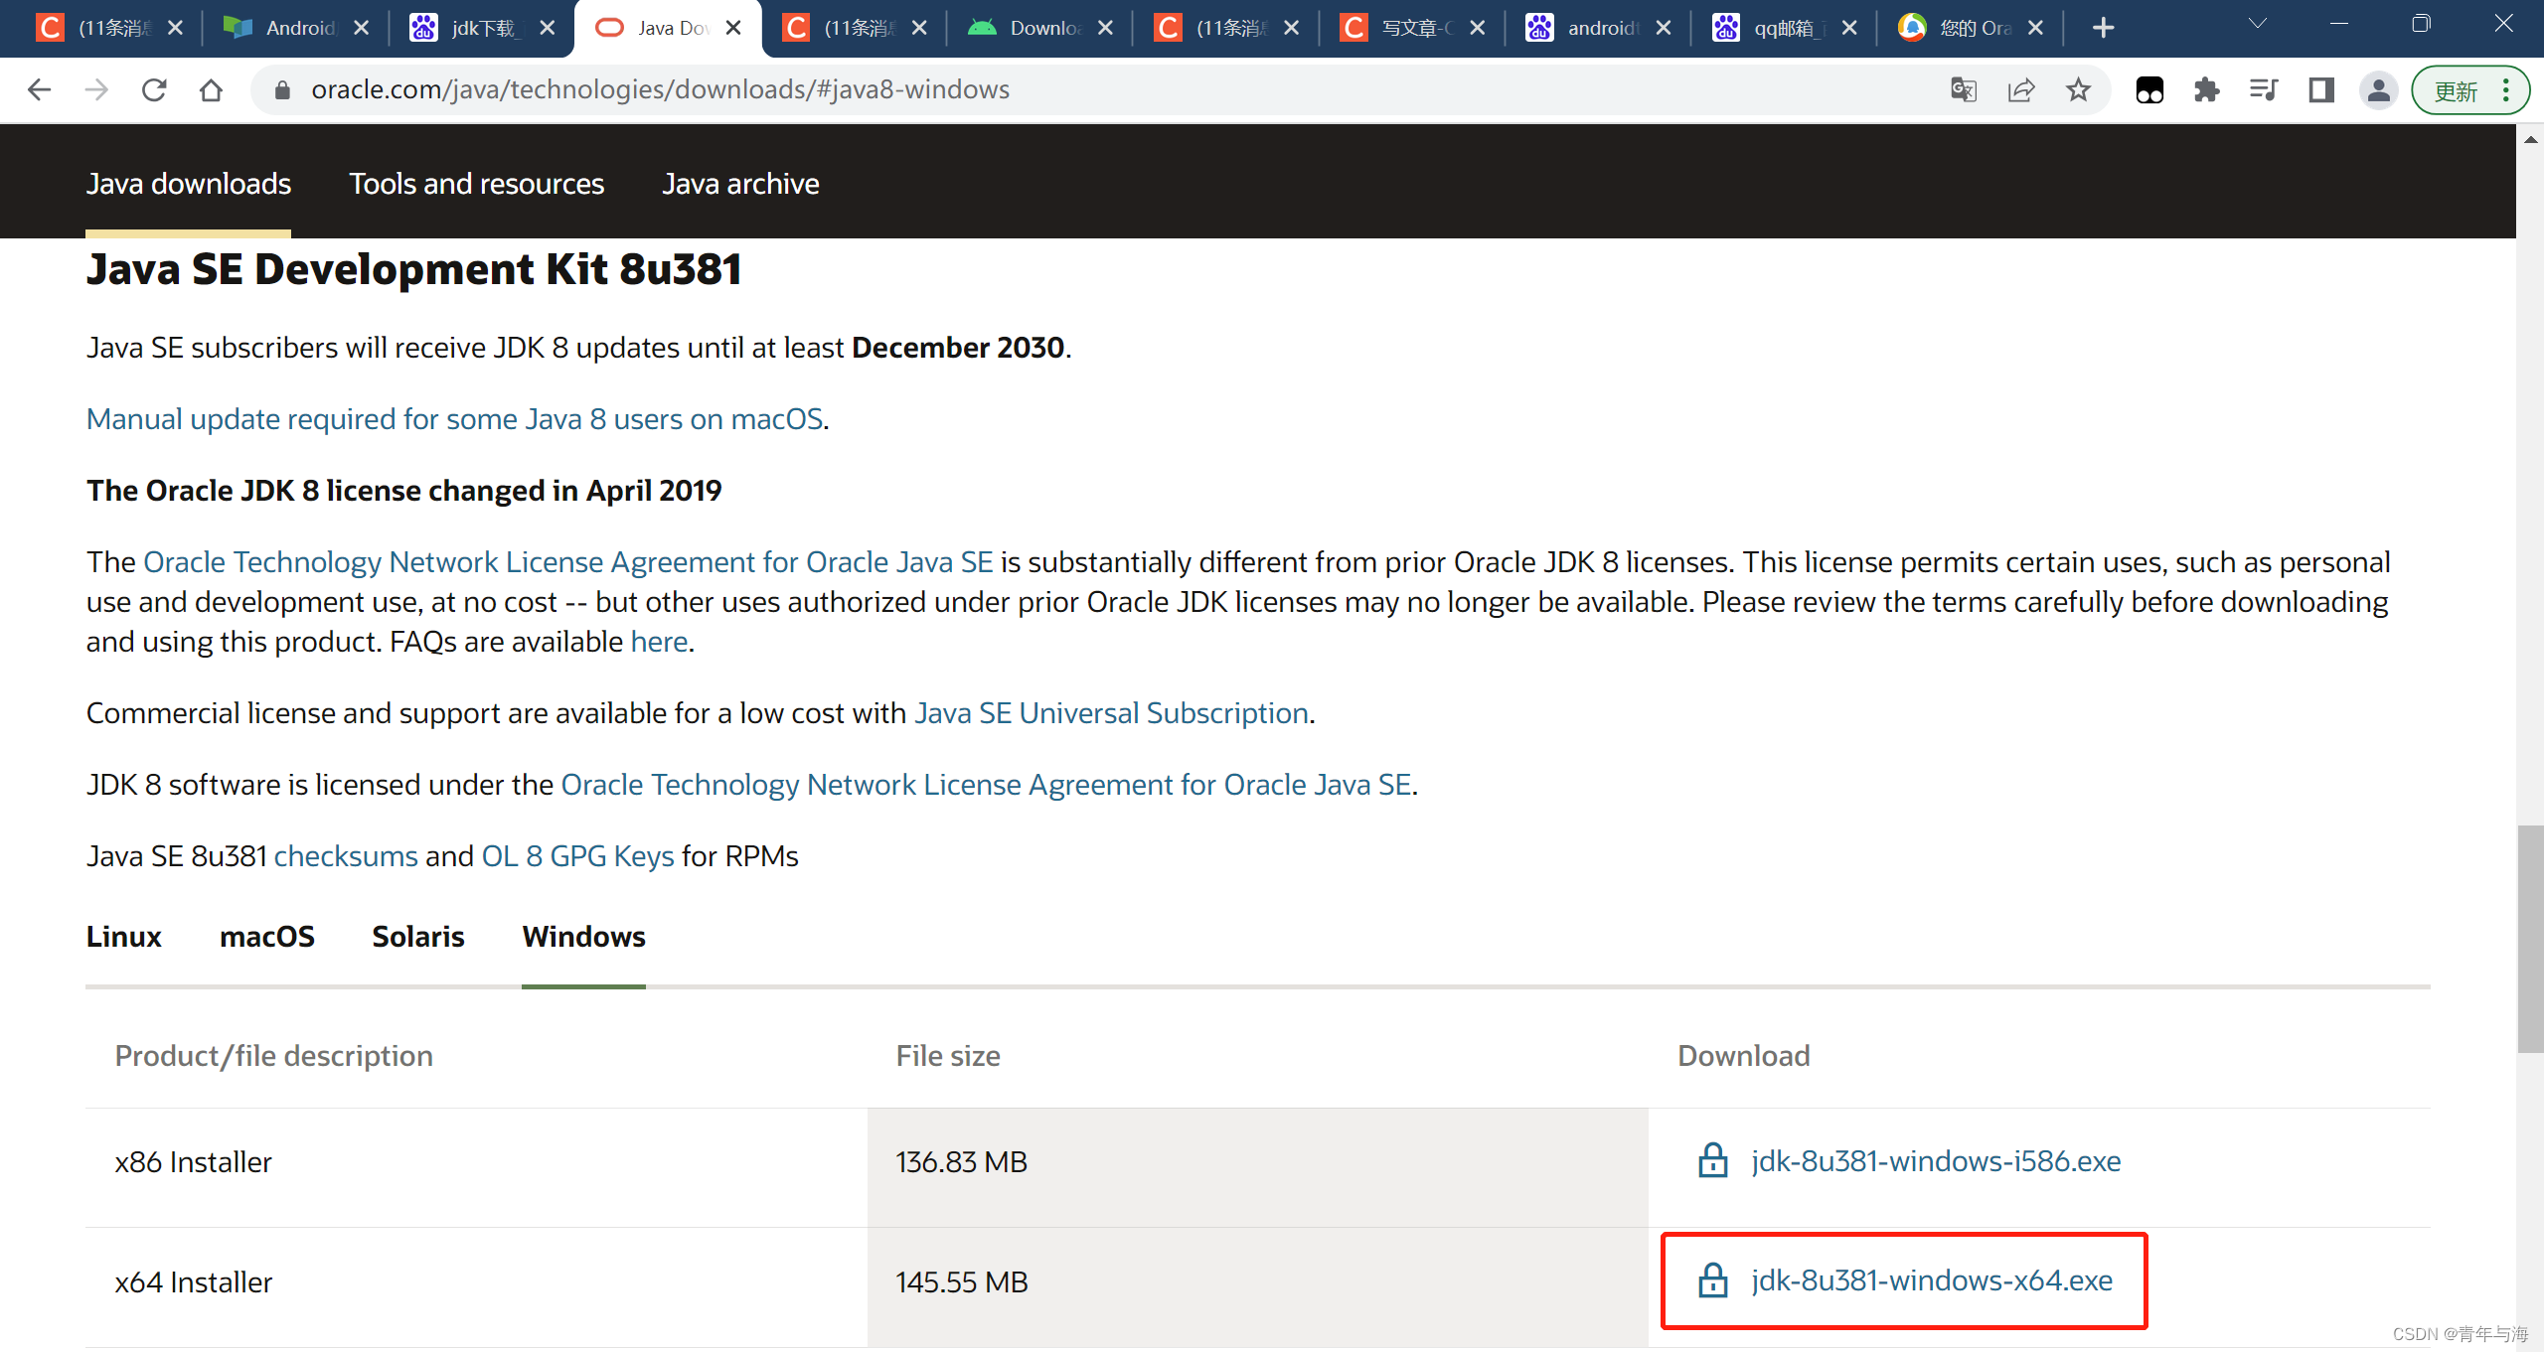Navigate back using the back arrow icon

click(39, 89)
